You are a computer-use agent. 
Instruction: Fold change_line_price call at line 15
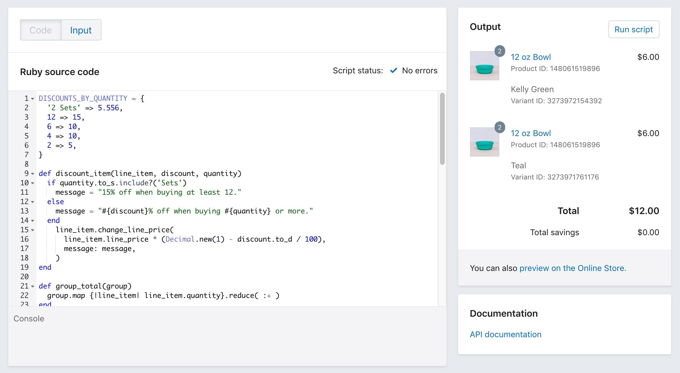pos(33,230)
